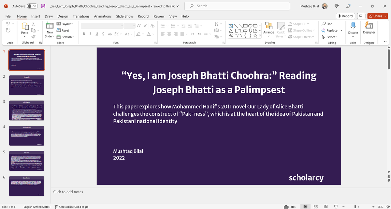This screenshot has height=209, width=391.
Task: Click Accessibility: Good to go status
Action: (71, 207)
